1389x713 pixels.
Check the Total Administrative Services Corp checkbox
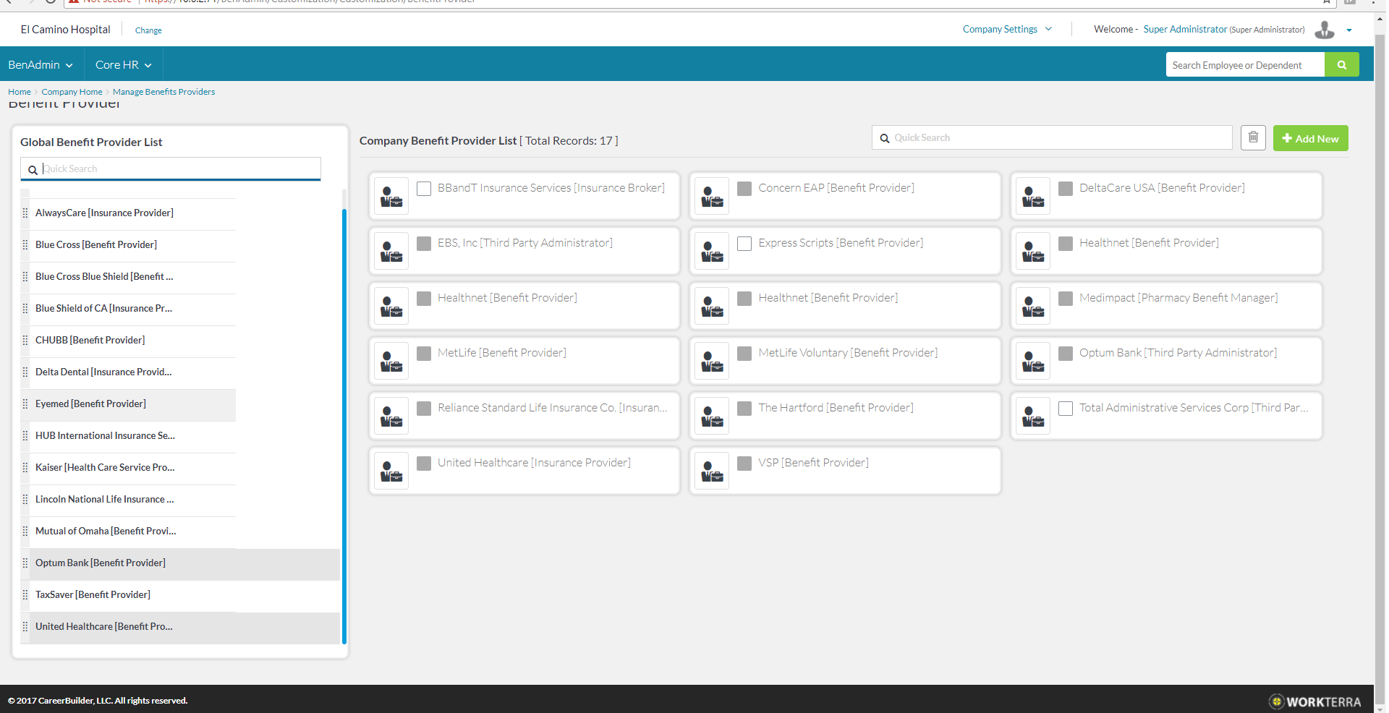(1066, 409)
